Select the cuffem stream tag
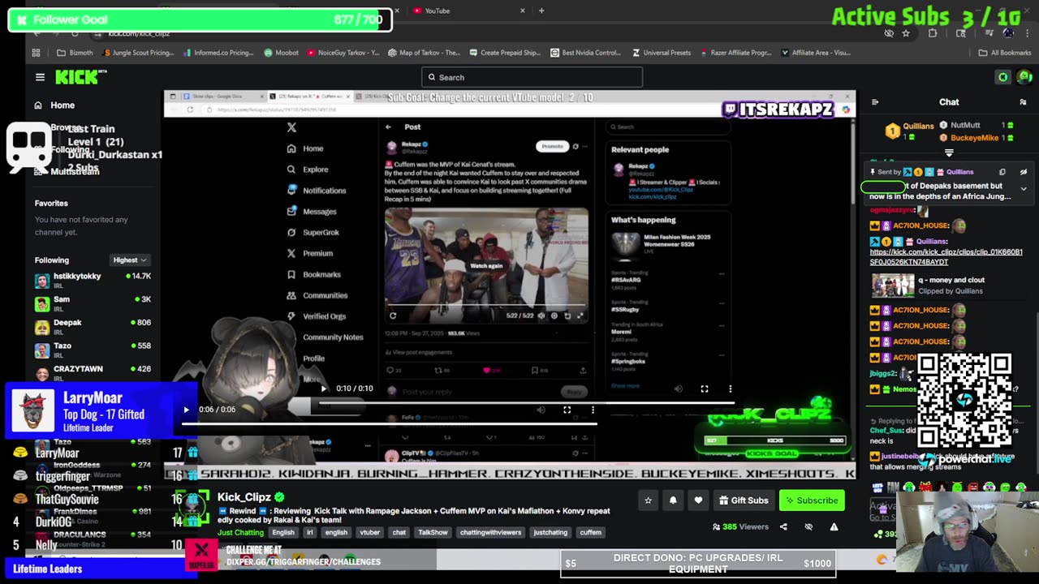1039x584 pixels. tap(591, 533)
